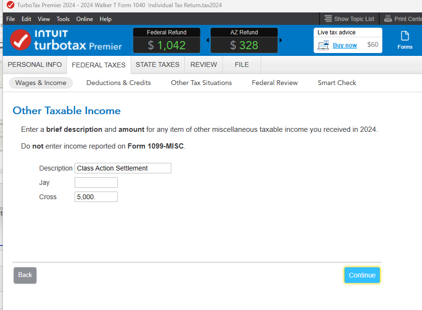Open the Print Center printer icon
This screenshot has height=310, width=422.
click(388, 19)
